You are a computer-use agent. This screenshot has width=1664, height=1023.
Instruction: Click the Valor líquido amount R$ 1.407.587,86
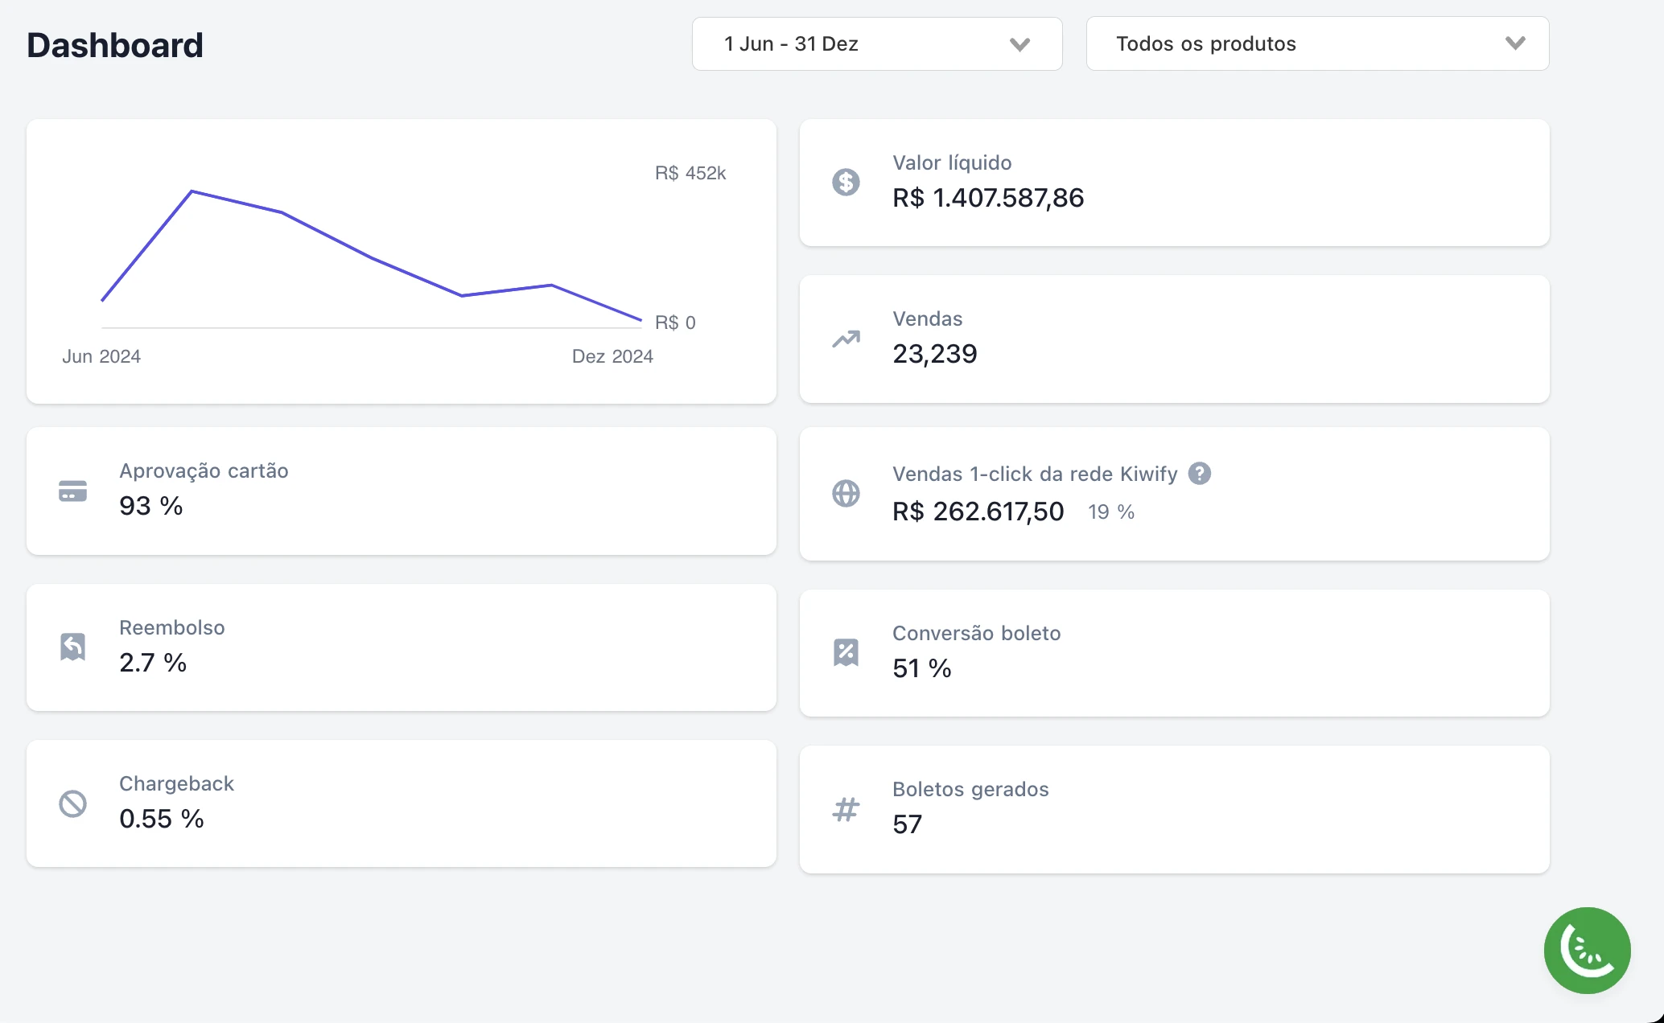988,198
